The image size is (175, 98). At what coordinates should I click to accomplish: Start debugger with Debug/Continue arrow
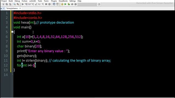[23, 4]
